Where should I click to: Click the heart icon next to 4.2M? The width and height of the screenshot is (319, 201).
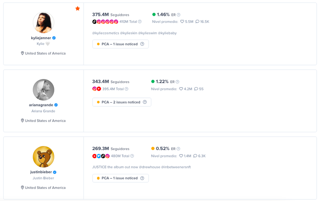tap(181, 89)
